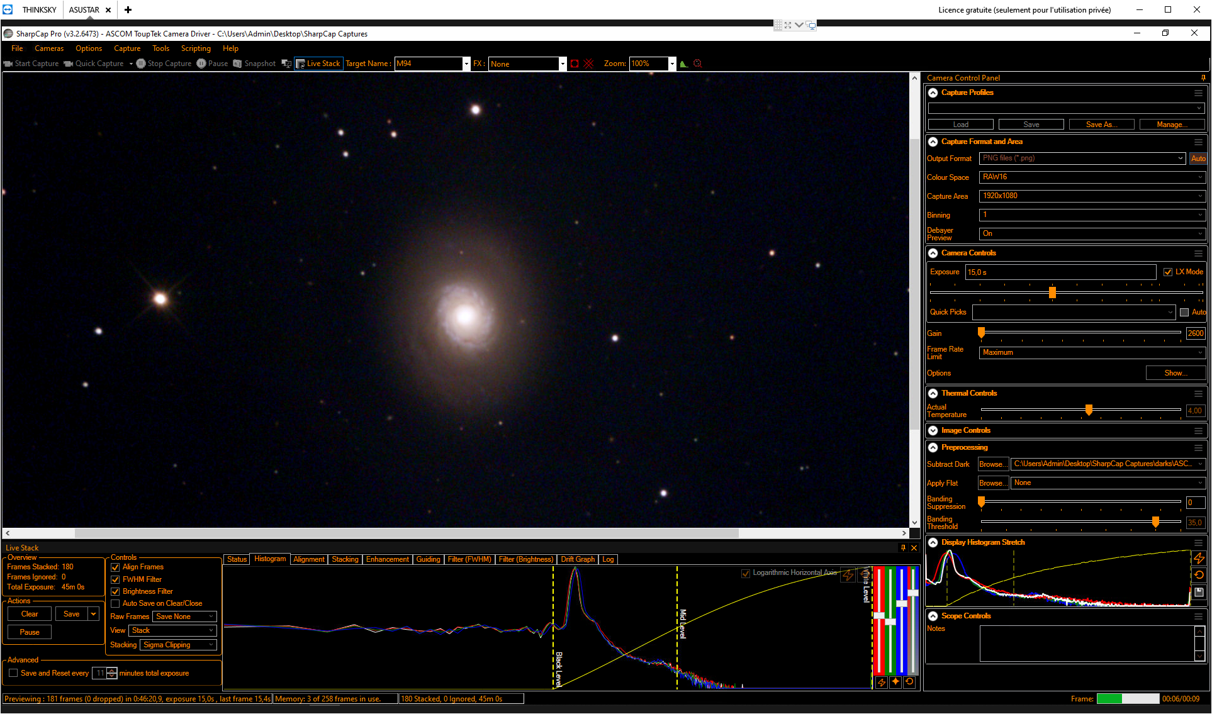Click the red selection area square icon
Image resolution: width=1212 pixels, height=714 pixels.
pos(575,64)
